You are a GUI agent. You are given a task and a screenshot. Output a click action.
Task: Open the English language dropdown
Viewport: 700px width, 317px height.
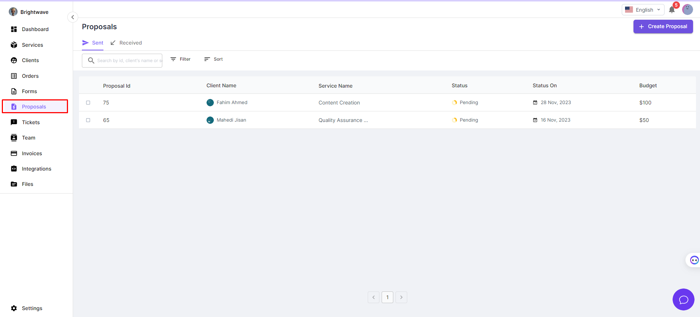point(643,10)
